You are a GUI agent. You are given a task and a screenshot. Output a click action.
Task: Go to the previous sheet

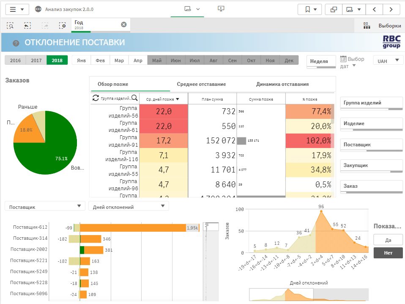point(374,9)
